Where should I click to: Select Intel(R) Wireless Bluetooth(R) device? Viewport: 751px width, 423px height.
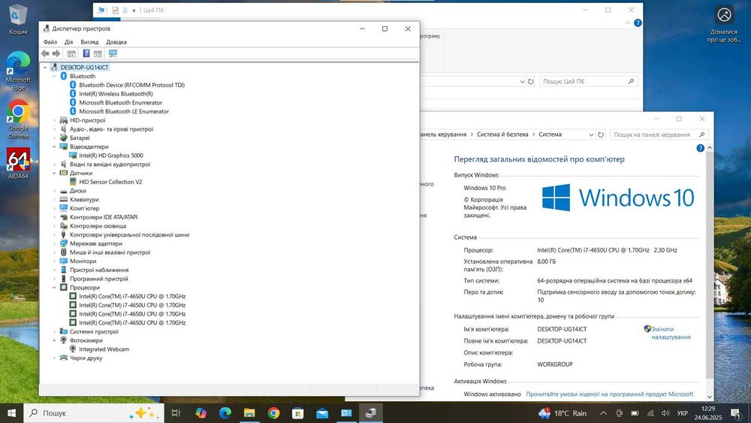[116, 94]
